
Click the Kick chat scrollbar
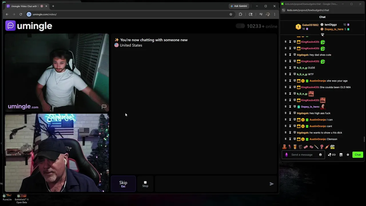[x=364, y=139]
